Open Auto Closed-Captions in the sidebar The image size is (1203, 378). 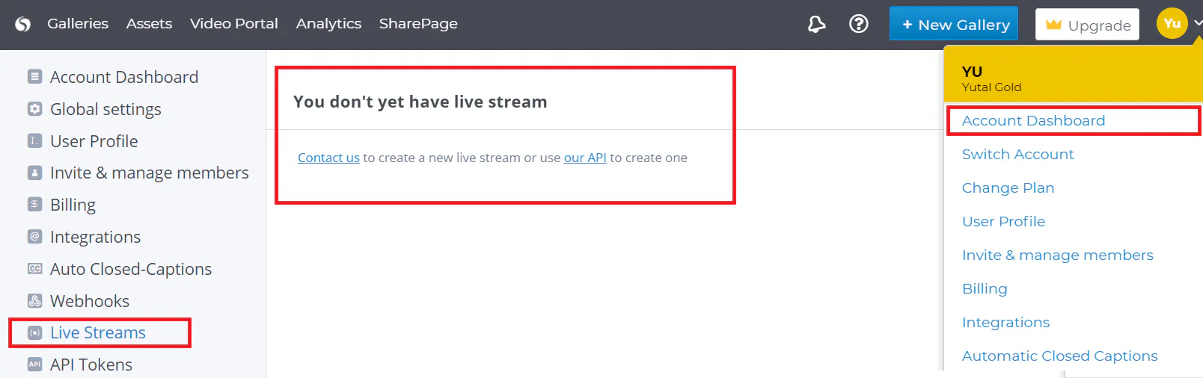pos(131,269)
